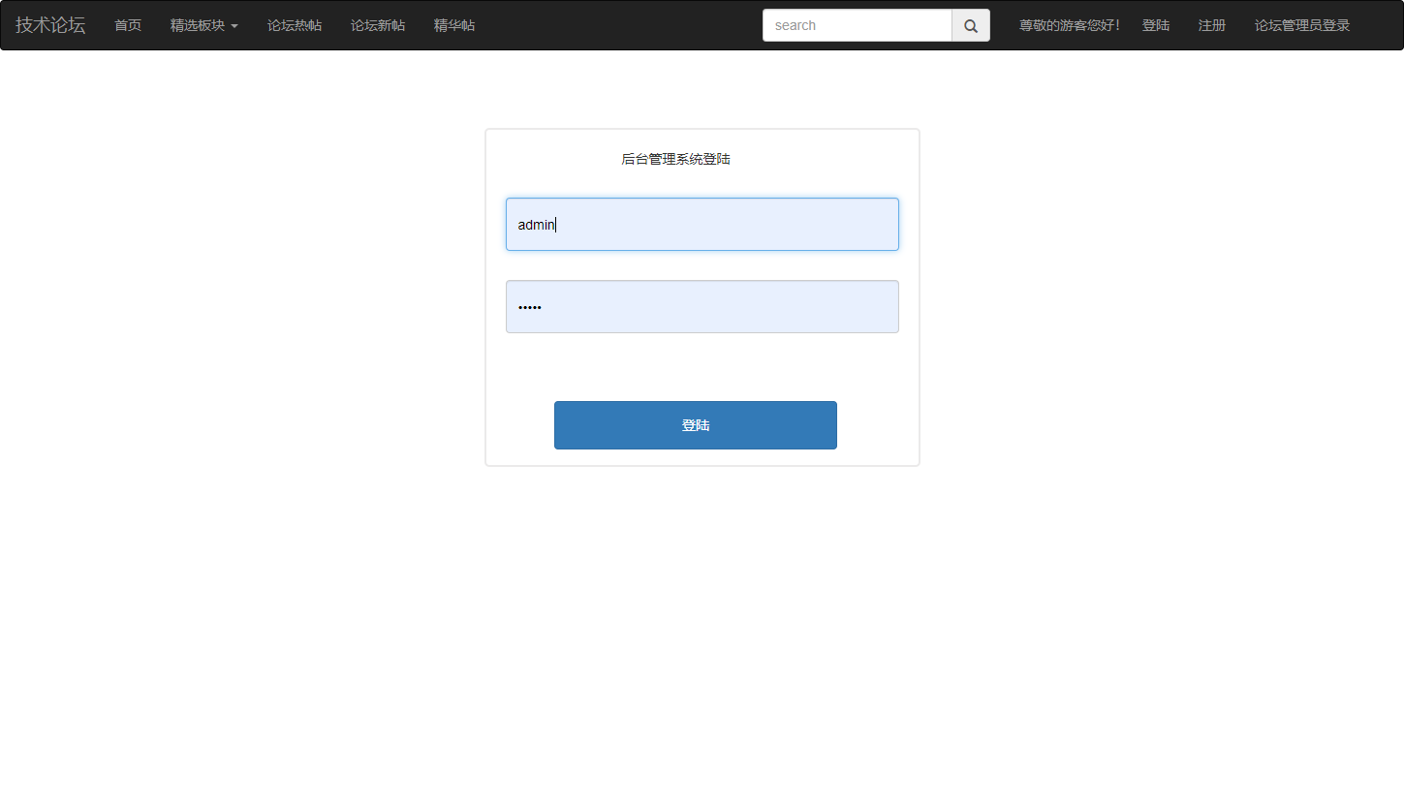Viewport: 1404px width, 805px height.
Task: Open the 注册 registration link
Action: 1211,25
